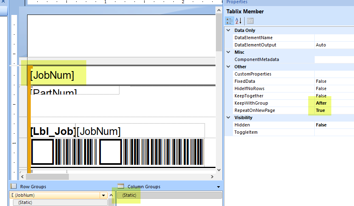
Task: Switch to Categorized view in Properties
Action: click(229, 21)
